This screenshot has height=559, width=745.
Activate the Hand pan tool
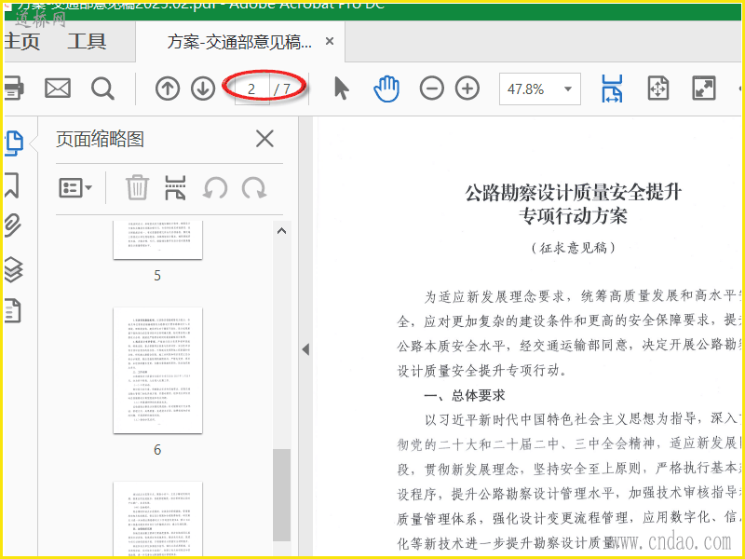click(x=386, y=89)
